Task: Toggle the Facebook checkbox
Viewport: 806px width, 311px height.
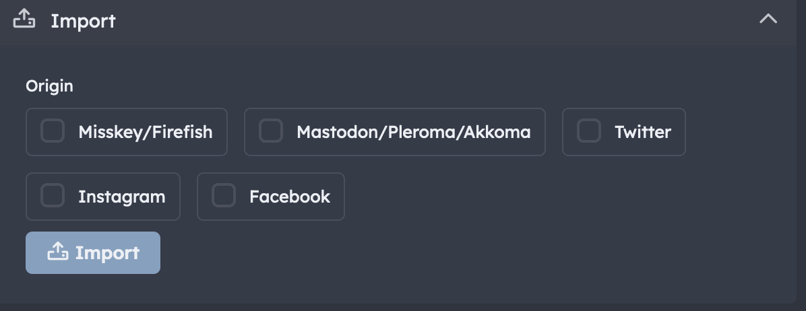Action: 224,195
